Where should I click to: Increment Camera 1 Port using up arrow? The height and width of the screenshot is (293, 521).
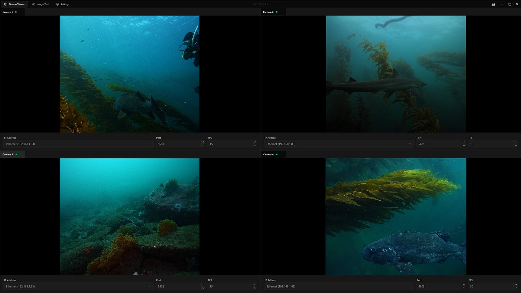pyautogui.click(x=203, y=142)
